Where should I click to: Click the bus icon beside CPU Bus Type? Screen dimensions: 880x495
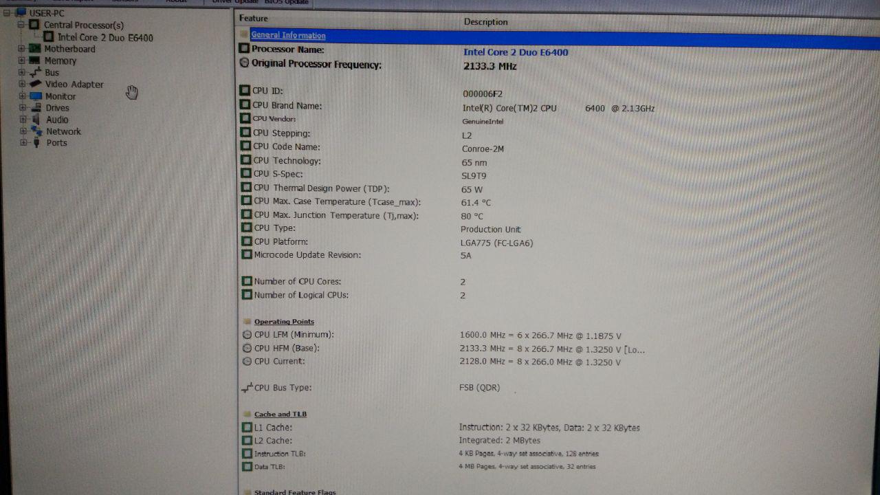pos(247,388)
